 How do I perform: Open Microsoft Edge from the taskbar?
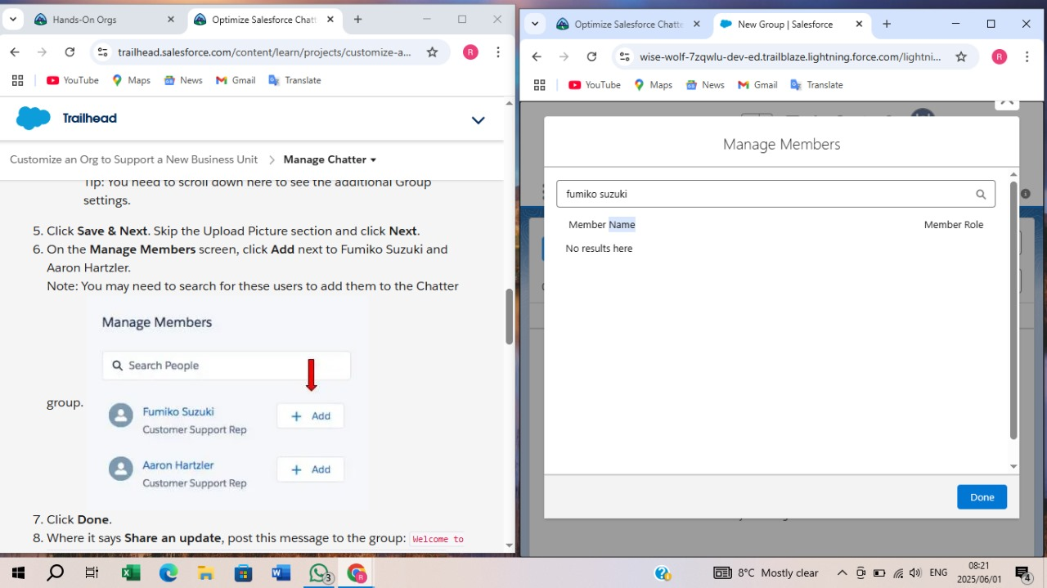[x=168, y=572]
